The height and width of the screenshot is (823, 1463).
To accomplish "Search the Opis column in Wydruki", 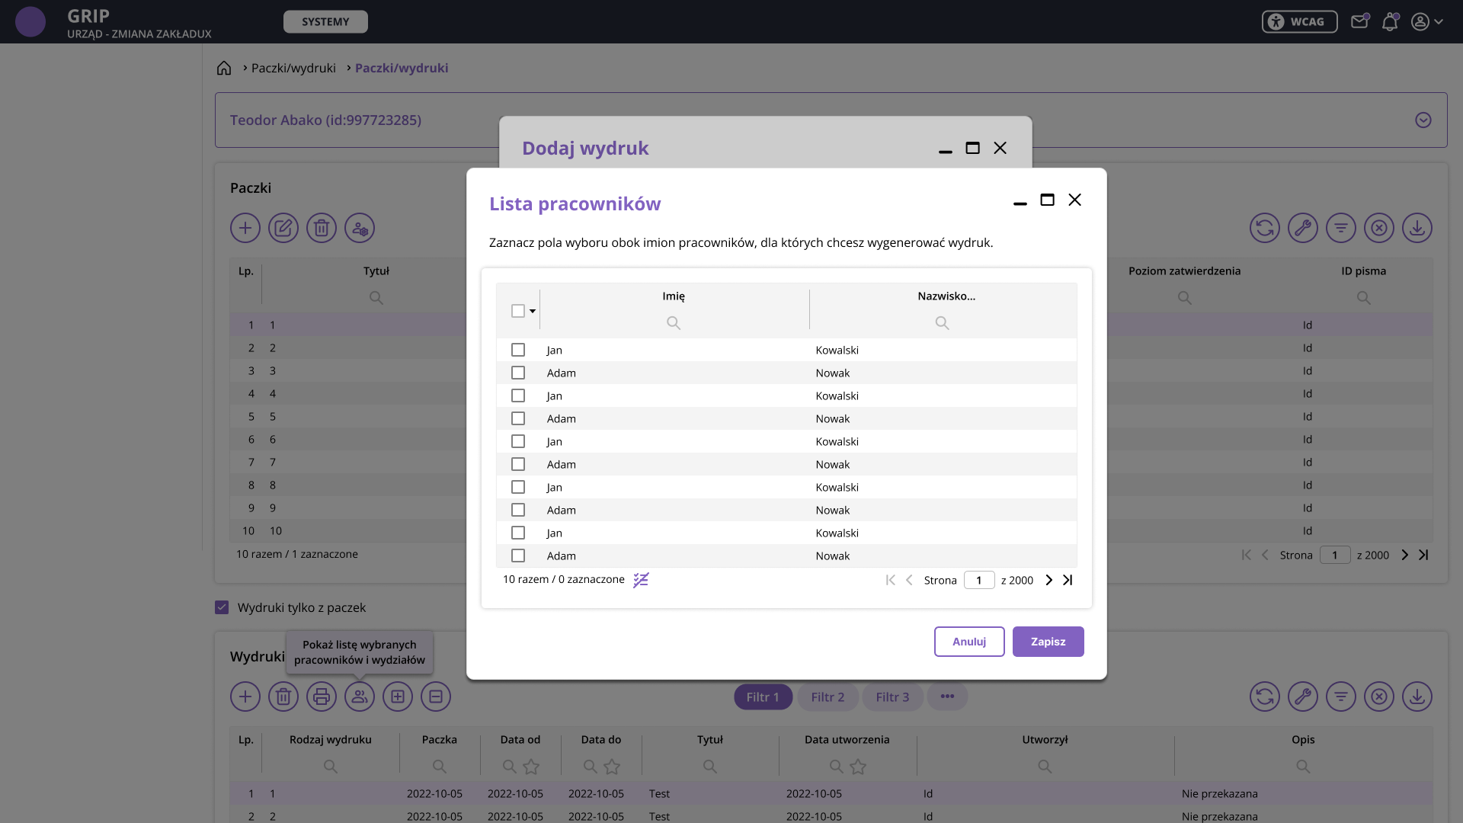I will point(1304,767).
